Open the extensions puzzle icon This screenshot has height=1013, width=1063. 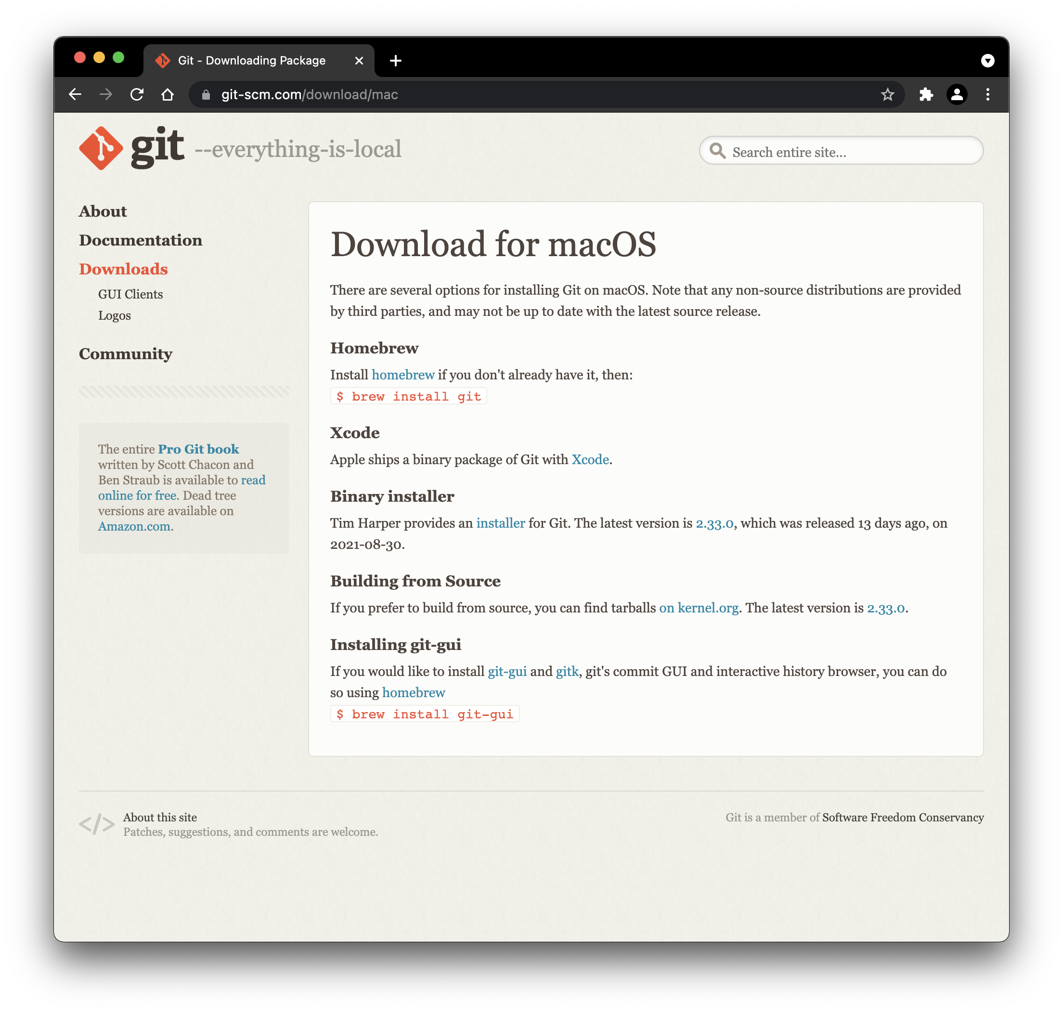(x=926, y=94)
